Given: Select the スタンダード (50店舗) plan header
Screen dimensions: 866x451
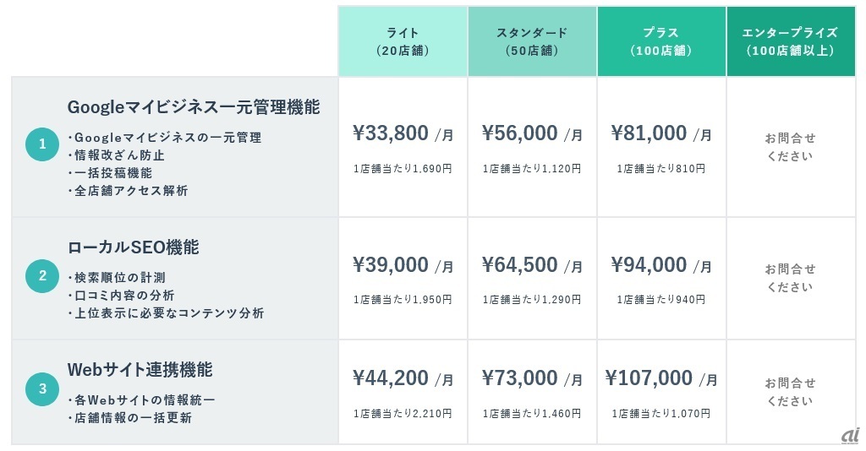Looking at the screenshot, I should pos(532,41).
